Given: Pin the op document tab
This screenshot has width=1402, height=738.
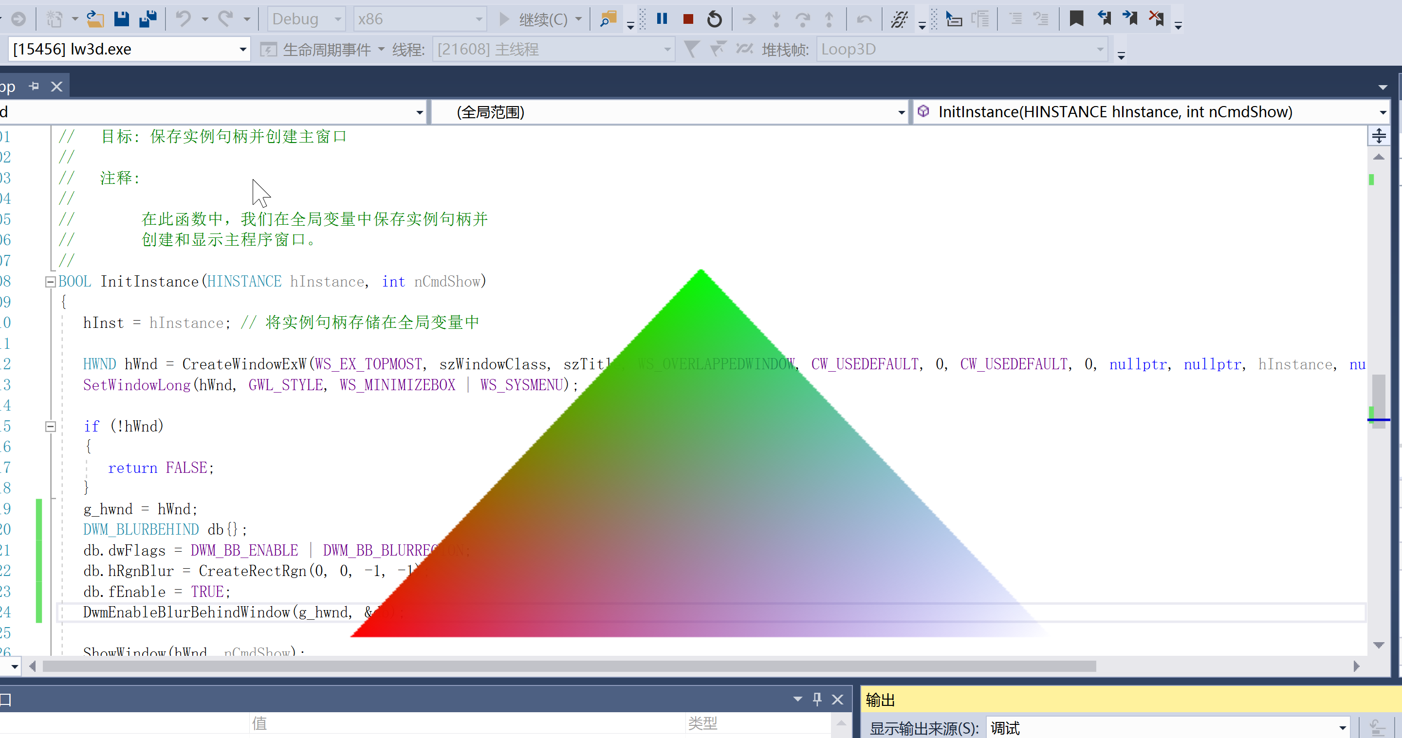Looking at the screenshot, I should [34, 86].
